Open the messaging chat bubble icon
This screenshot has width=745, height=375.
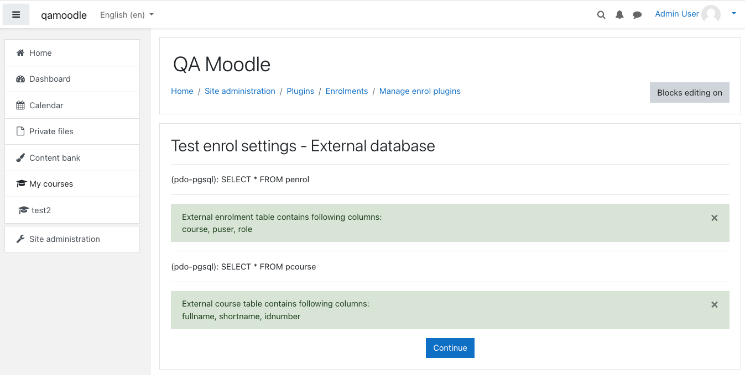point(637,15)
